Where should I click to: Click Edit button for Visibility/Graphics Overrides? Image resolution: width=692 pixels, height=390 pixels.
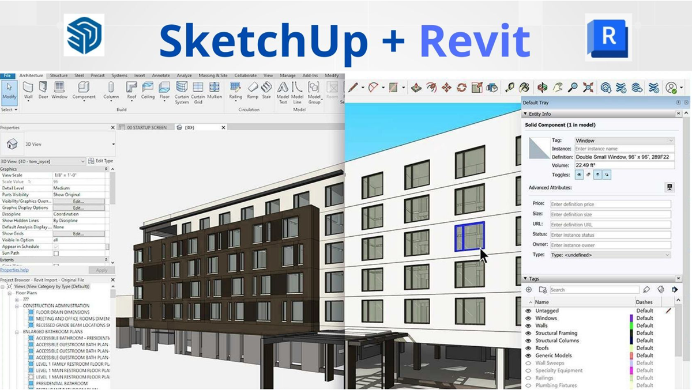tap(78, 201)
